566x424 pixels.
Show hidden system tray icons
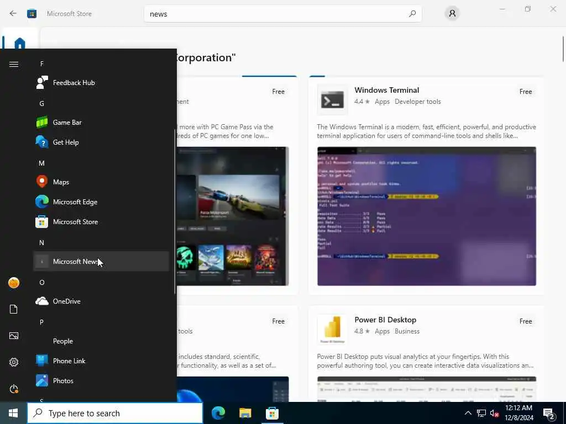pos(468,413)
